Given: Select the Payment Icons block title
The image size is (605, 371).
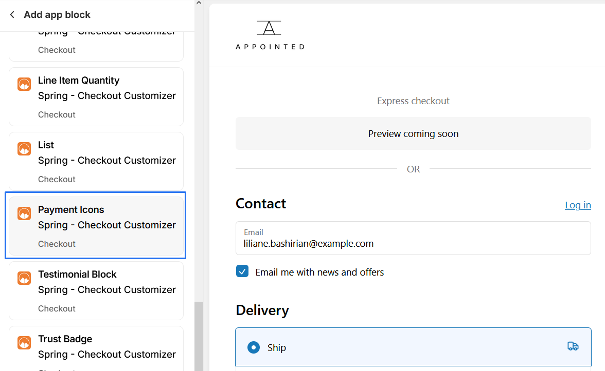Looking at the screenshot, I should tap(71, 210).
